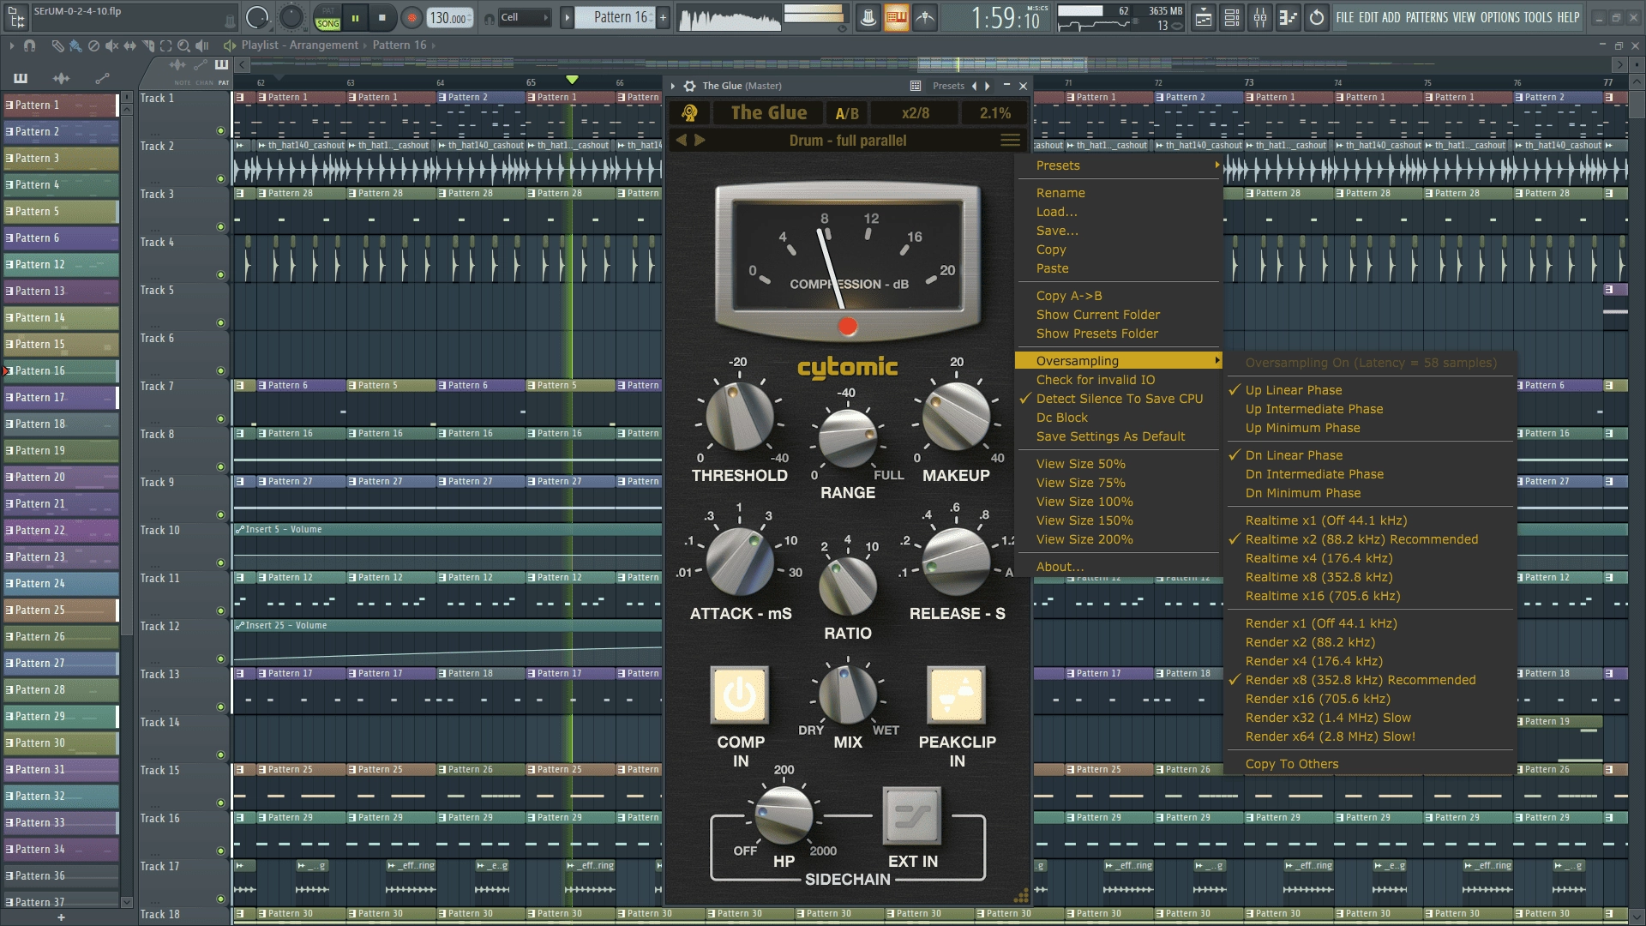Toggle the mute LED on Track 1
Viewport: 1646px width, 926px height.
coord(220,131)
